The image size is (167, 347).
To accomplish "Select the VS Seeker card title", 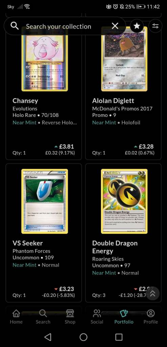I will (x=28, y=243).
